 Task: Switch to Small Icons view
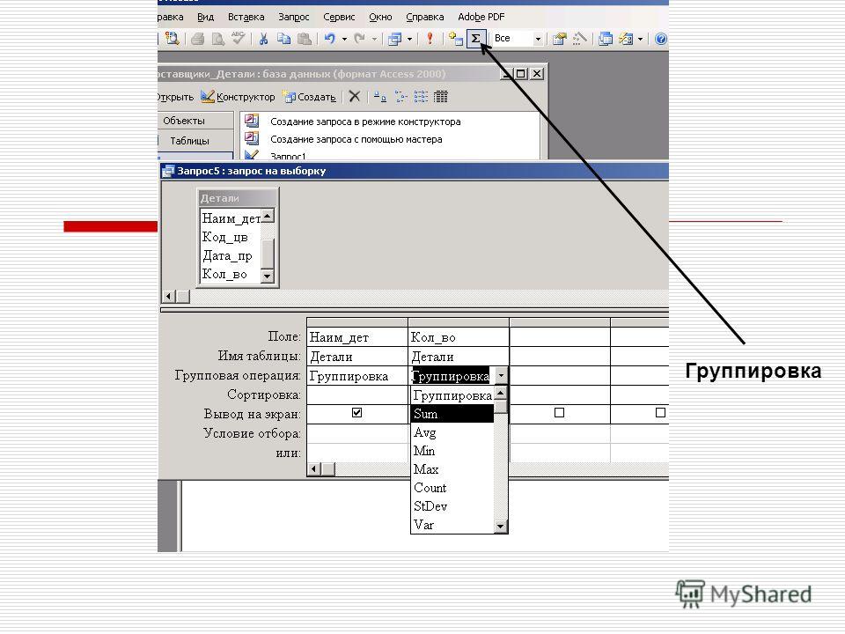point(400,97)
